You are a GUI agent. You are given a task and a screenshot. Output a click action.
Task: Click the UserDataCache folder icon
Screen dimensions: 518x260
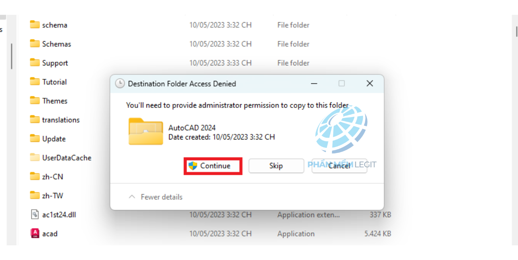click(35, 158)
